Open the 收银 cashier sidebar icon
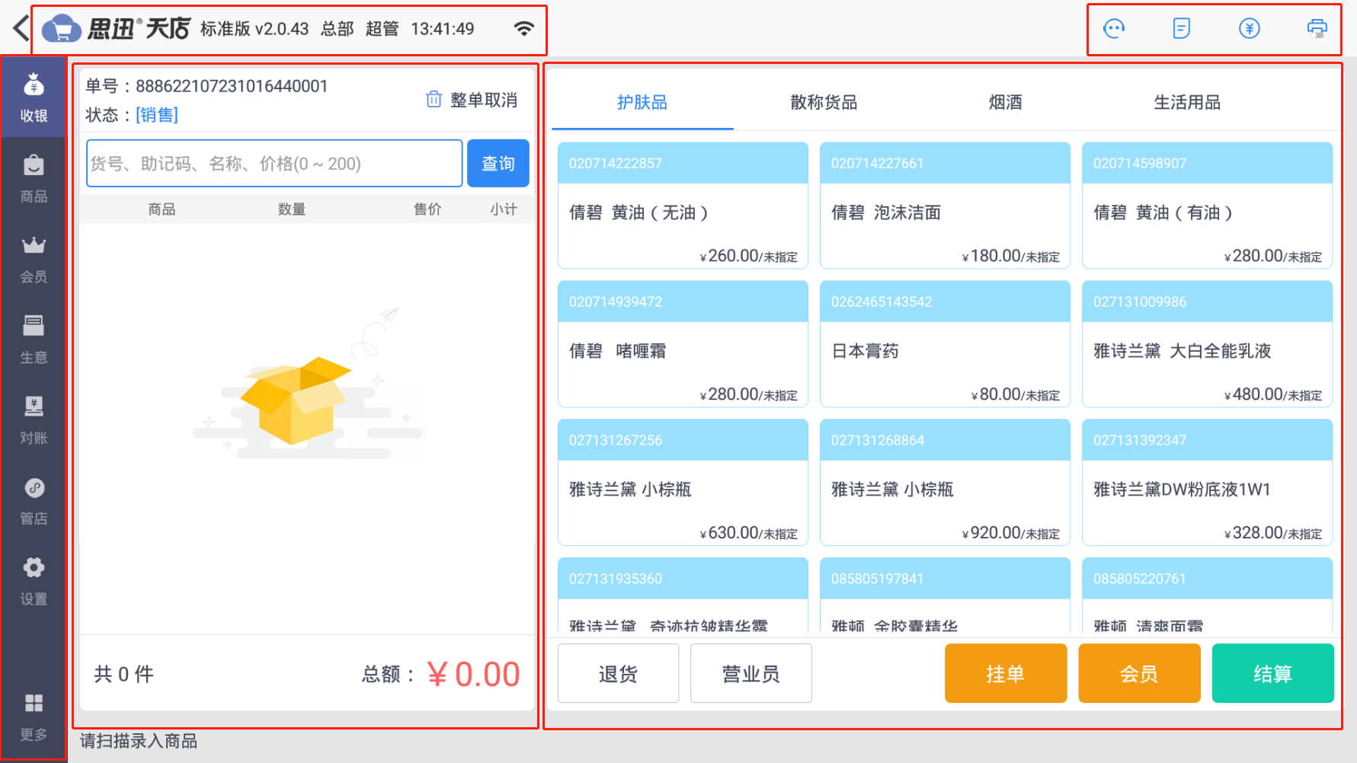This screenshot has height=763, width=1357. [34, 97]
